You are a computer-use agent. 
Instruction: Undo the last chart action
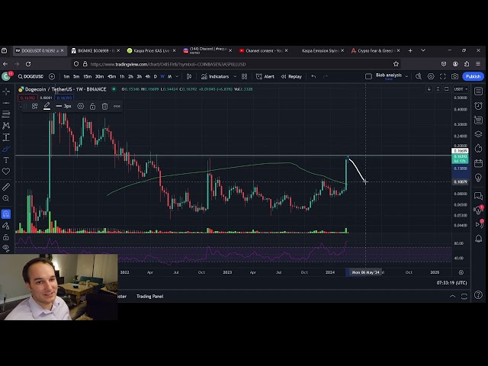pyautogui.click(x=313, y=76)
